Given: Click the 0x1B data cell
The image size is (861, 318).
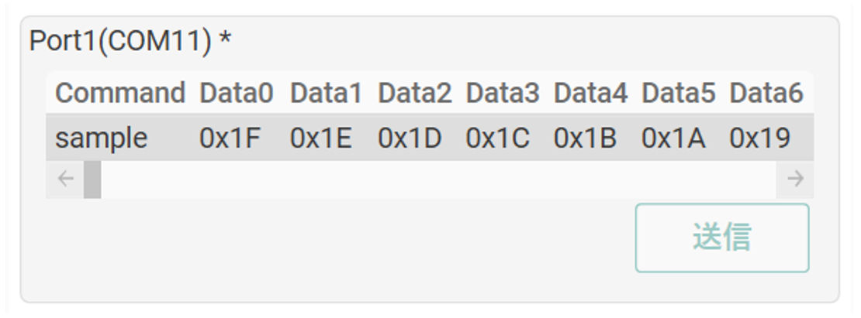Looking at the screenshot, I should click(585, 138).
